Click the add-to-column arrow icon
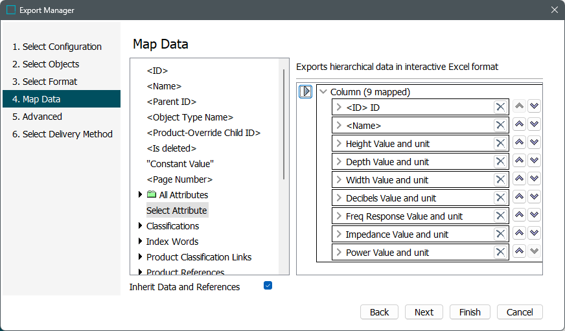 tap(306, 92)
